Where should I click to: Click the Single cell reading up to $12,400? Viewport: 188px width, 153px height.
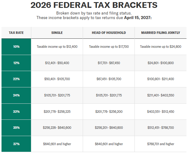(x=57, y=47)
